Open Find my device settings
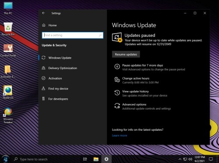 coord(58,89)
